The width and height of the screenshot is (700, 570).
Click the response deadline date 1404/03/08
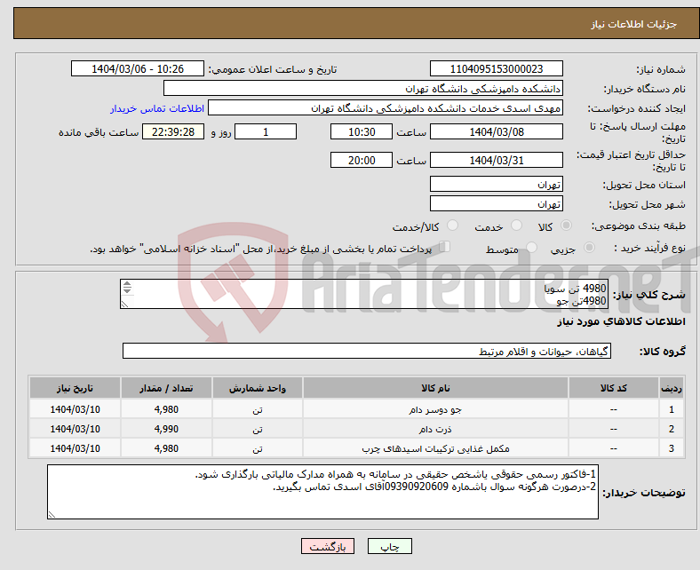click(496, 131)
